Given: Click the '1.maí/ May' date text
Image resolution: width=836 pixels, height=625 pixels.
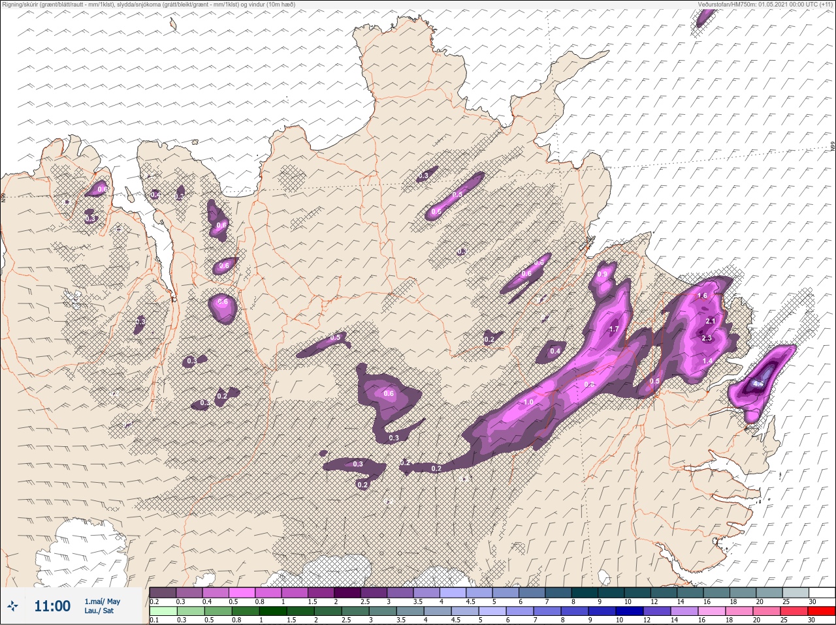Looking at the screenshot, I should (x=102, y=602).
